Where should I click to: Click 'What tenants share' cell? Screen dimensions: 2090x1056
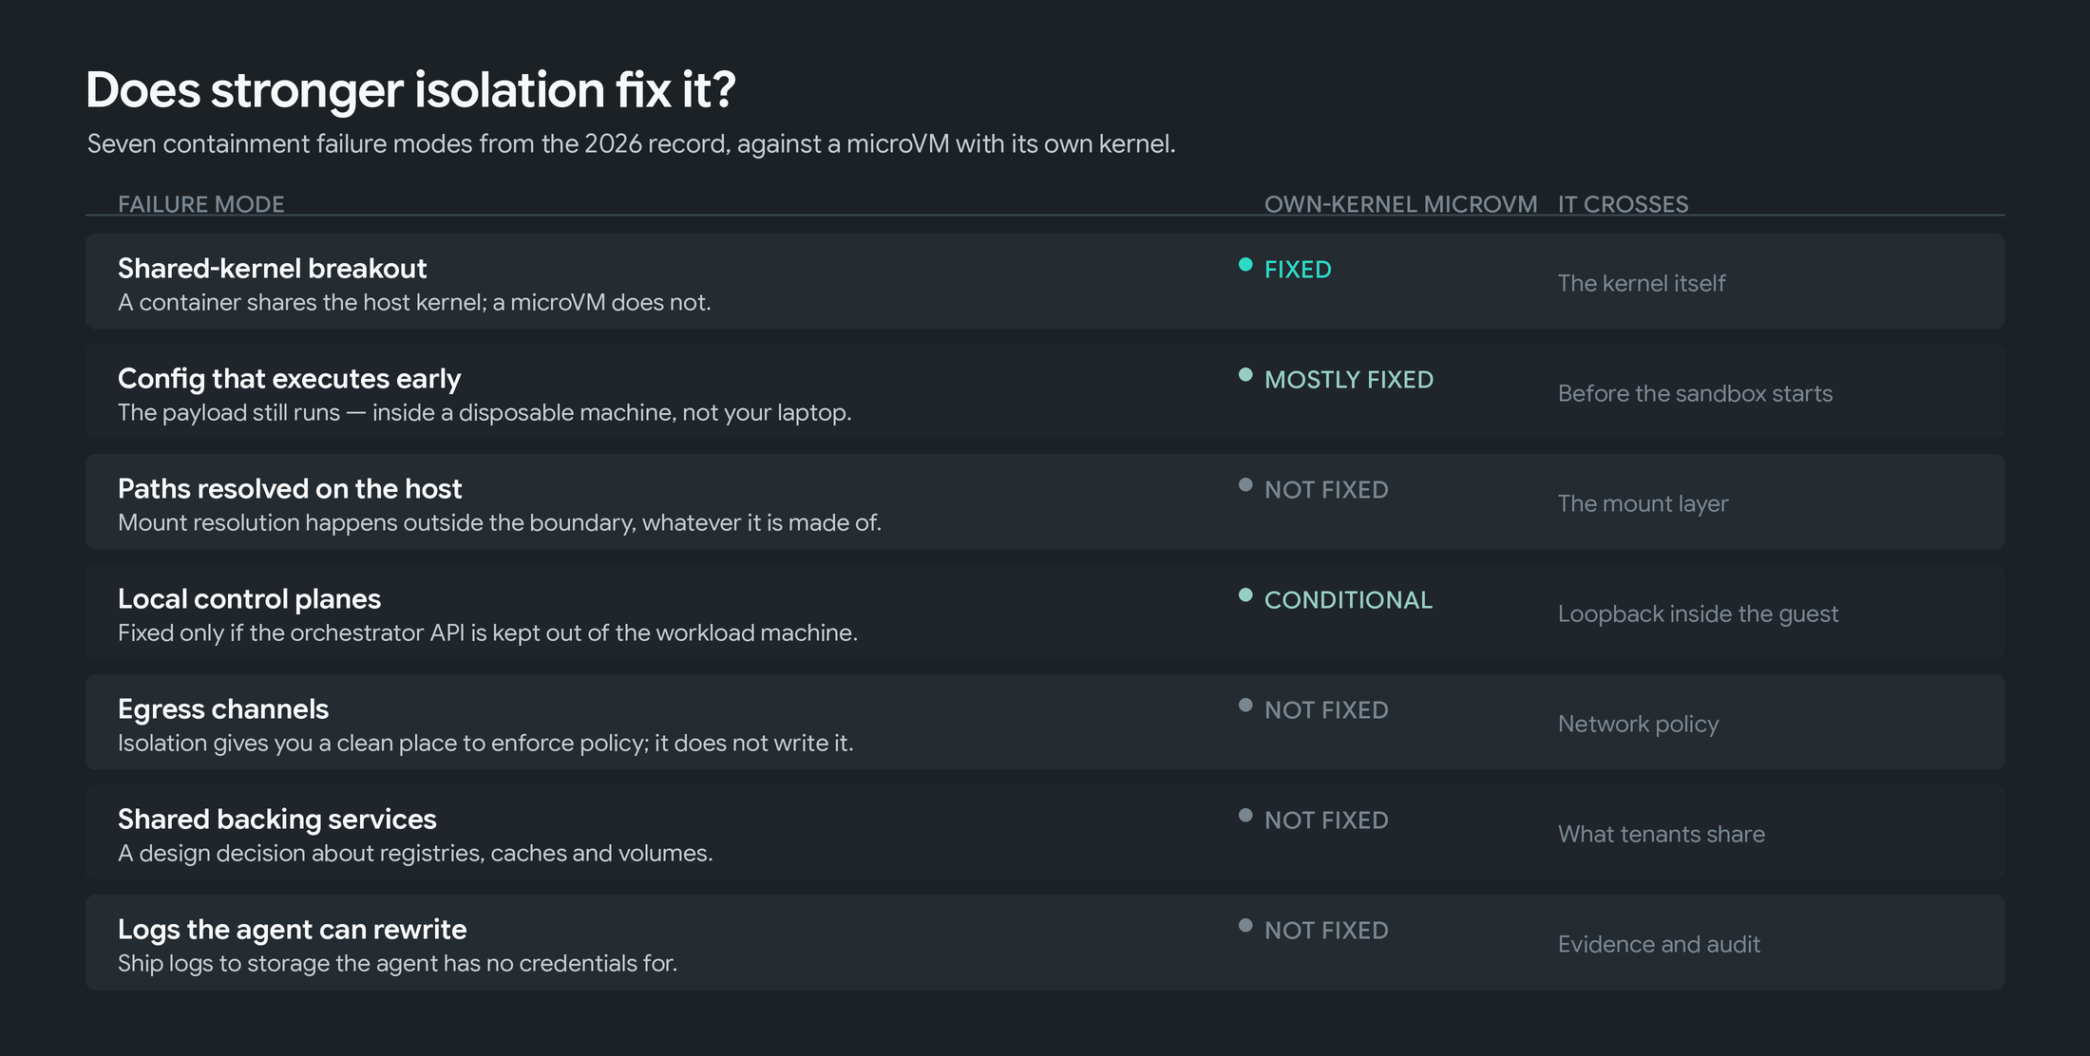[x=1662, y=834]
